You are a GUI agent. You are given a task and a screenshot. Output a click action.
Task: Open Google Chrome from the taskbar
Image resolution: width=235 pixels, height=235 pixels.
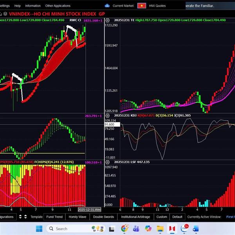(125, 228)
